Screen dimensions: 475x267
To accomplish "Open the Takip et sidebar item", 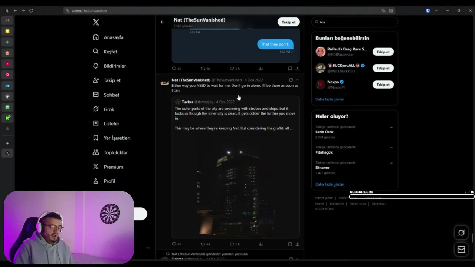I will 107,80.
